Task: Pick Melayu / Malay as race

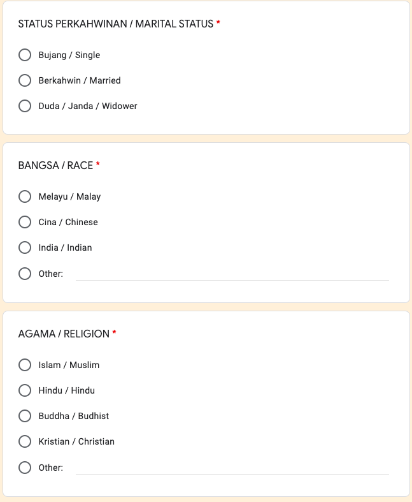Action: pyautogui.click(x=25, y=196)
